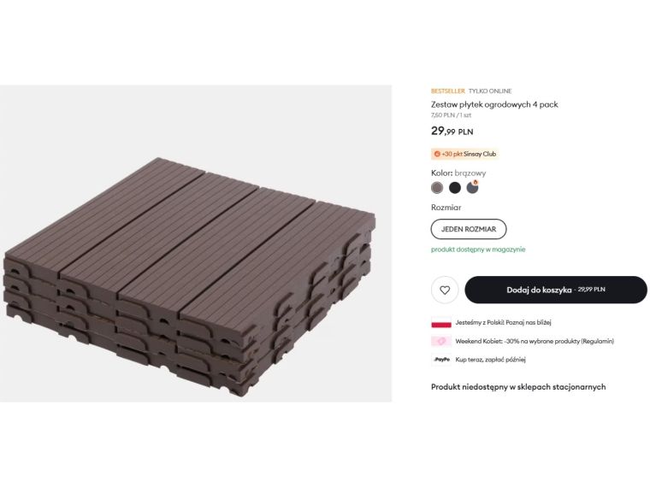The width and height of the screenshot is (650, 487).
Task: Select the brown color swatch
Action: [437, 188]
